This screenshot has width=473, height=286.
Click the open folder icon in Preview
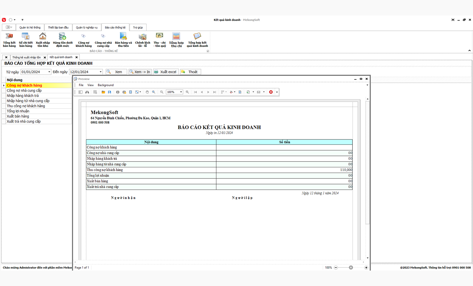pos(103,92)
